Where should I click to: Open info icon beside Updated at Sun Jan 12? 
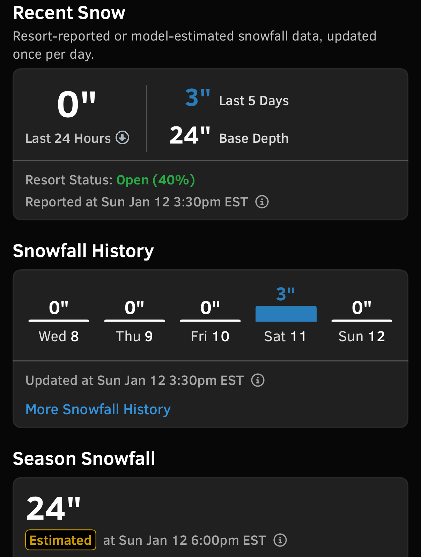pyautogui.click(x=258, y=380)
